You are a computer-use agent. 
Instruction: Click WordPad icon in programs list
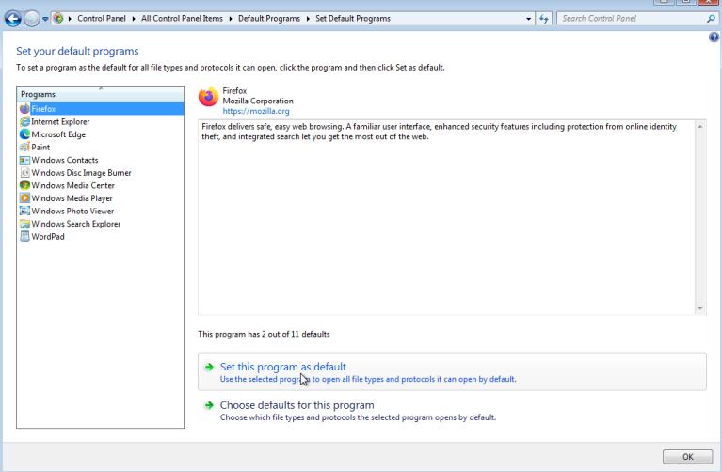(x=24, y=236)
